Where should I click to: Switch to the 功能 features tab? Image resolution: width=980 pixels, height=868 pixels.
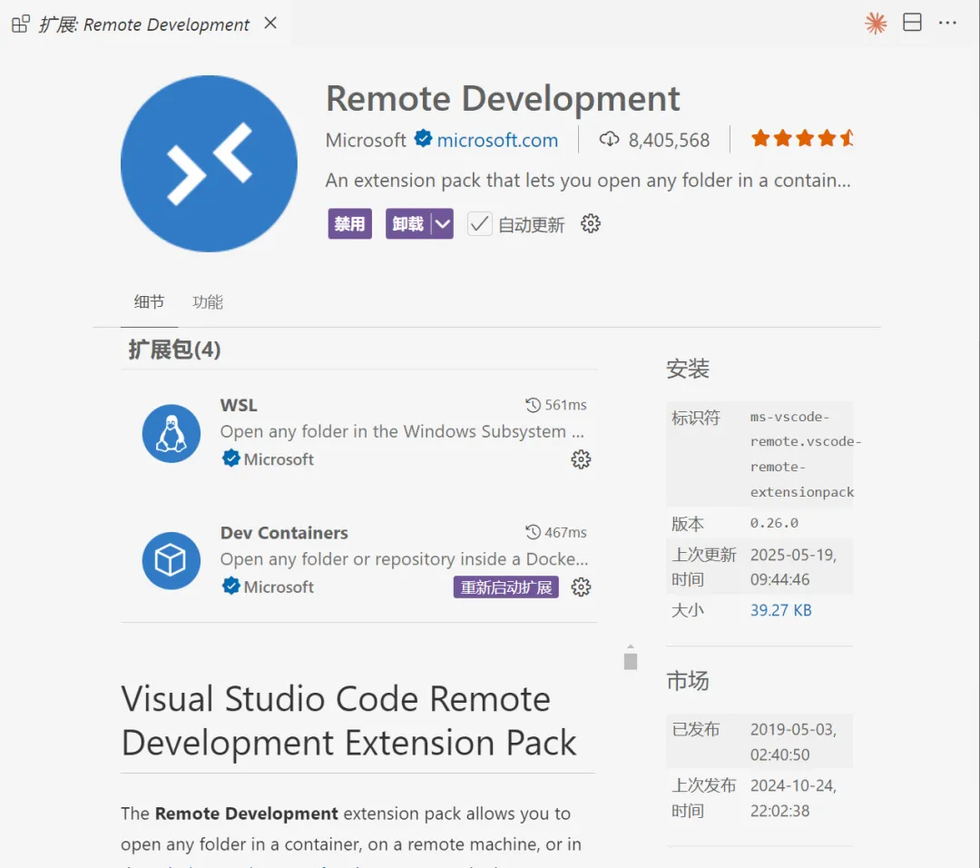point(208,302)
